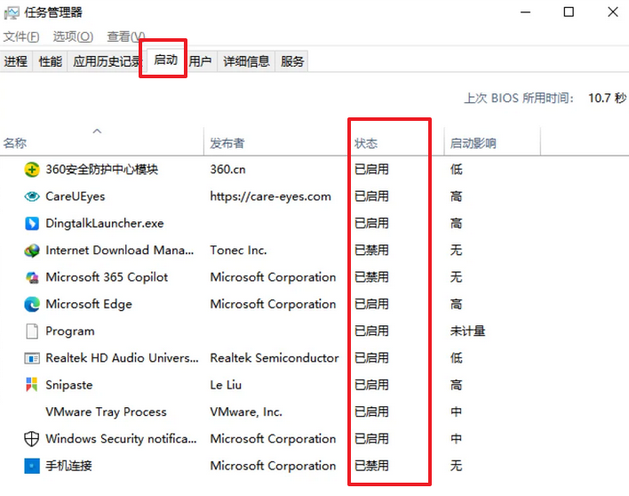The height and width of the screenshot is (496, 629).
Task: Select the CareUEyes row name
Action: 75,196
